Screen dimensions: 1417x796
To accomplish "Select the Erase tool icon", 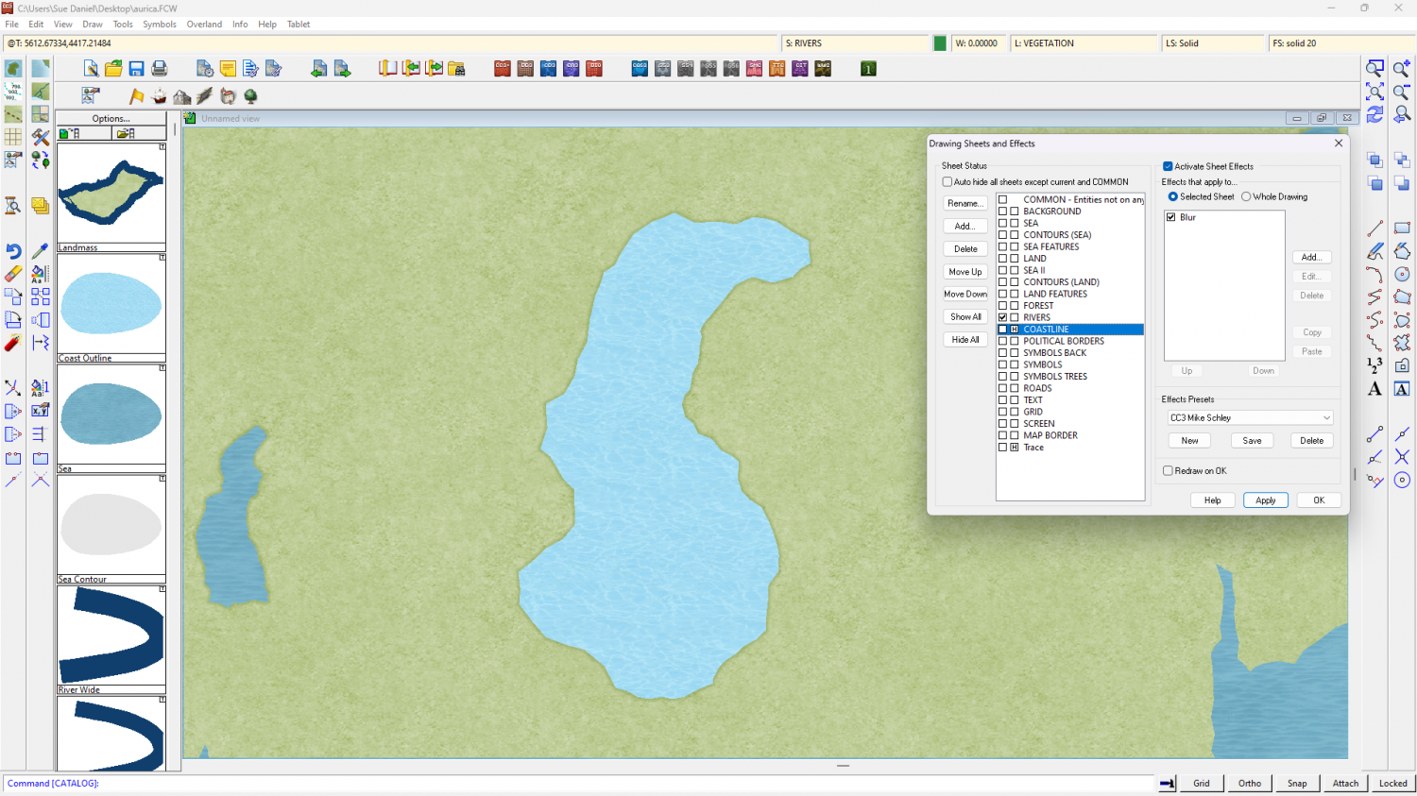I will [x=13, y=274].
